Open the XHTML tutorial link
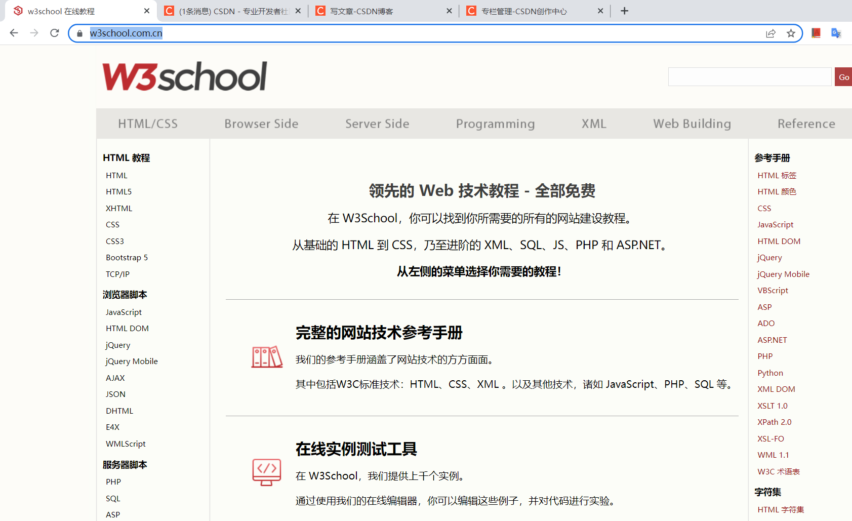The width and height of the screenshot is (852, 521). coord(119,208)
